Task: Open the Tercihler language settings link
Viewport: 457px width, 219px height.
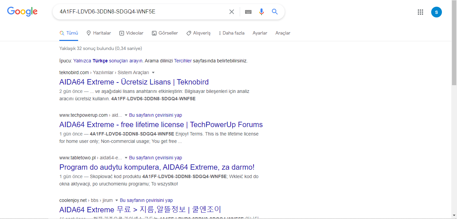Action: pos(182,61)
